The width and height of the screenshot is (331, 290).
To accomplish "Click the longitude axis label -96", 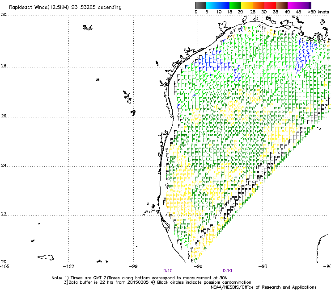I will tap(198, 266).
